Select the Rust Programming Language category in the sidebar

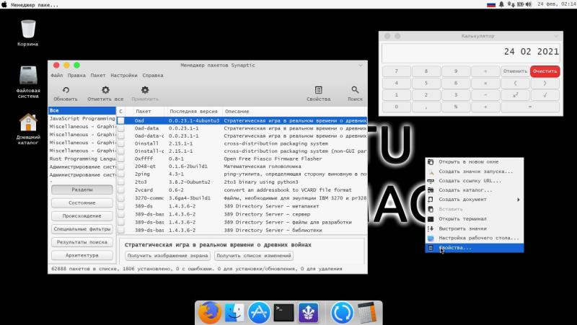82,159
